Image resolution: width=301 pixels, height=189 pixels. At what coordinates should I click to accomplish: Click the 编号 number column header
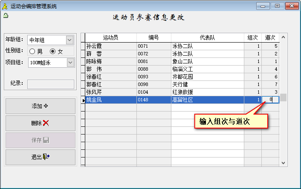(x=153, y=37)
